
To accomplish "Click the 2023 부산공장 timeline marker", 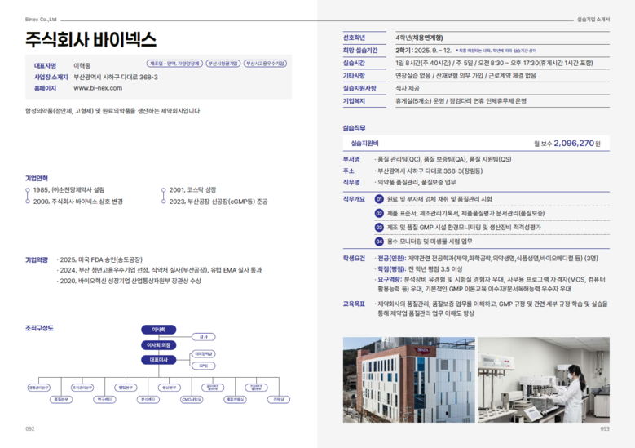I will (x=164, y=201).
